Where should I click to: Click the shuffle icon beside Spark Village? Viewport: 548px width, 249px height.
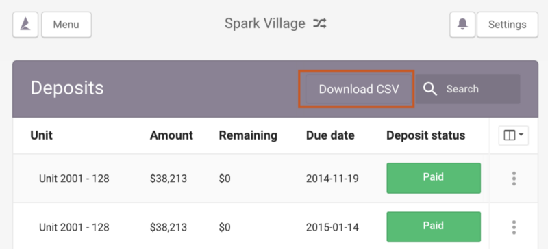(320, 24)
